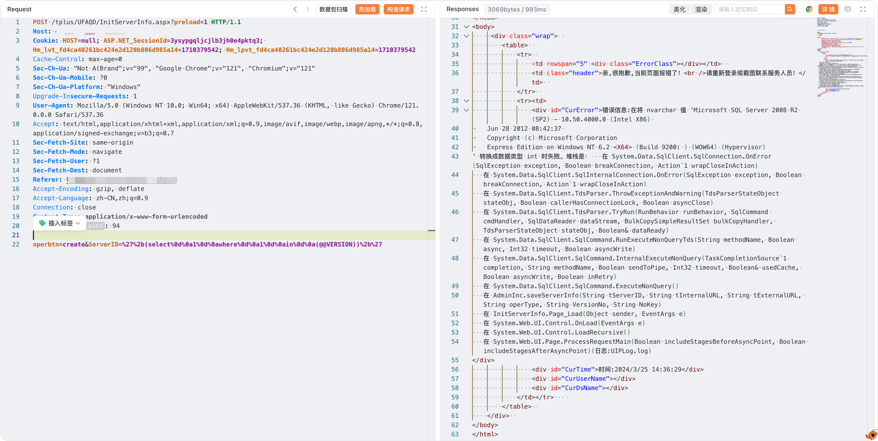Click the 详情 details button
The height and width of the screenshot is (441, 878).
(x=828, y=9)
